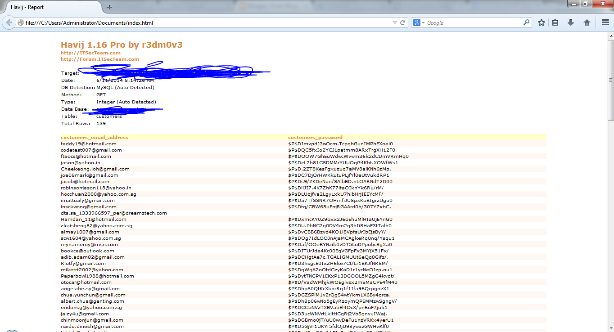Click the customers_email_address column header
The width and height of the screenshot is (614, 332).
click(95, 137)
